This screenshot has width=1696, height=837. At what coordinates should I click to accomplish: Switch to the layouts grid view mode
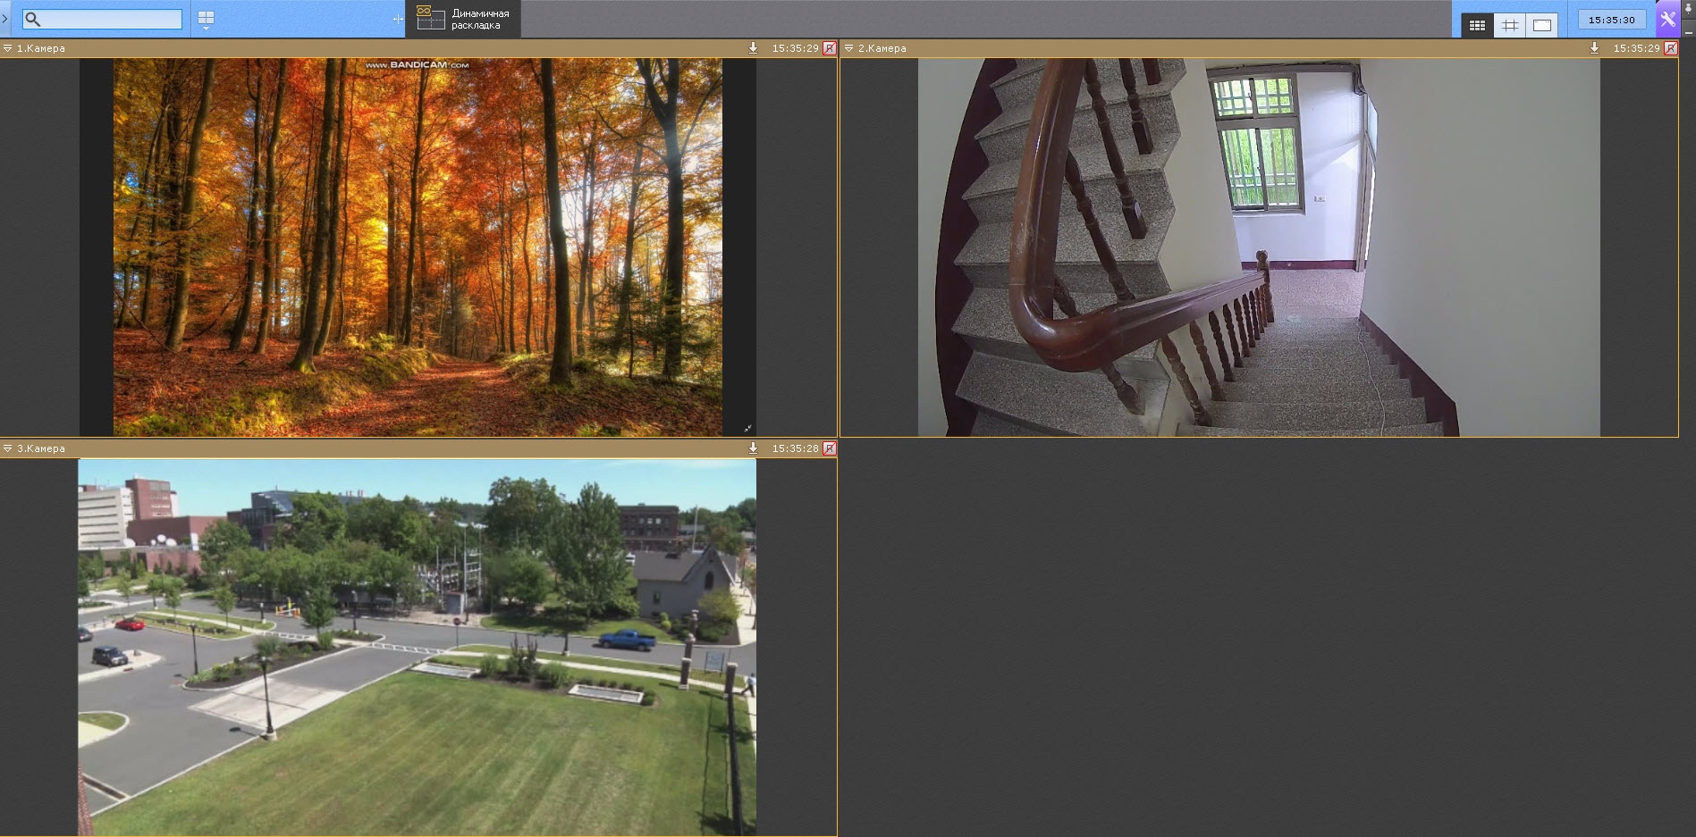tap(1477, 25)
